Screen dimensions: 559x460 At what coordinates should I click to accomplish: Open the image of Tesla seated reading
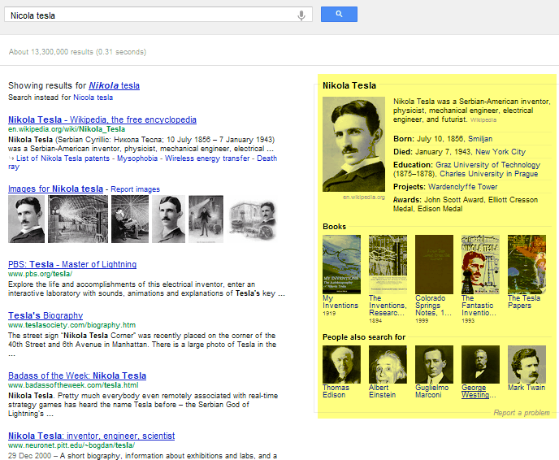click(x=130, y=219)
